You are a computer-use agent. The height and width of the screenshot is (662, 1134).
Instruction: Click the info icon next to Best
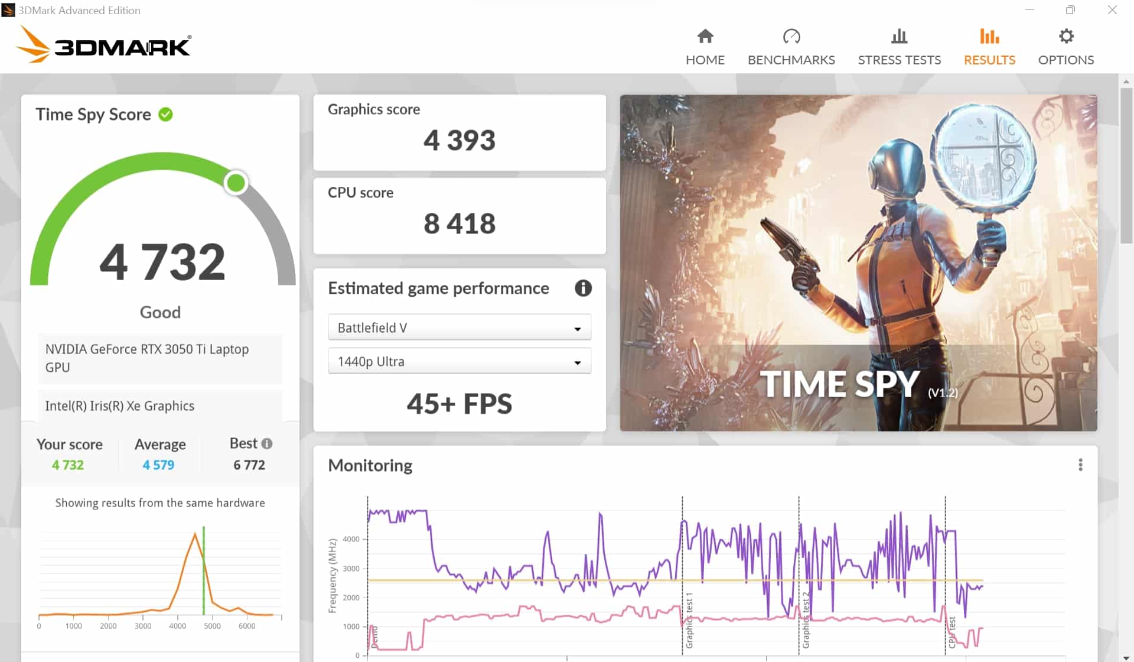pos(267,443)
